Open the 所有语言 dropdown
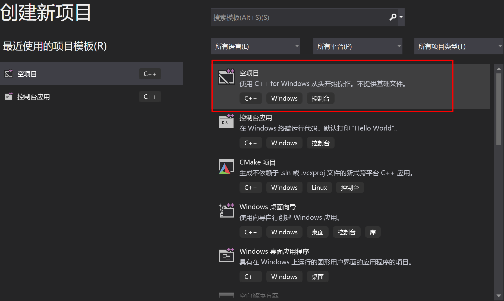 tap(256, 46)
